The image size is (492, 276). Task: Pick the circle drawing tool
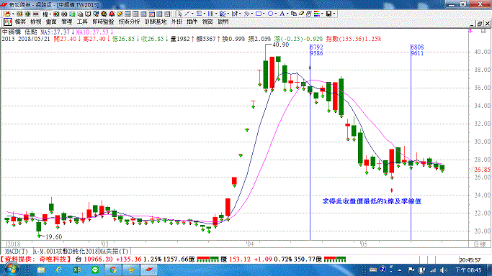270,14
